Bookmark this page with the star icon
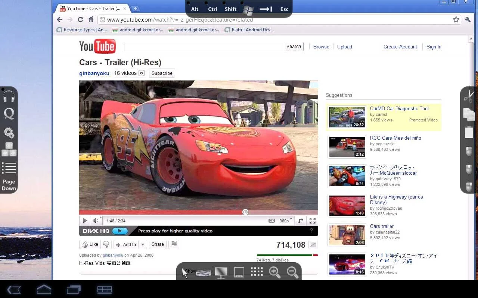 [456, 20]
